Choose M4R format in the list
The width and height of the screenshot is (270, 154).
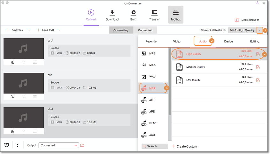point(153,88)
